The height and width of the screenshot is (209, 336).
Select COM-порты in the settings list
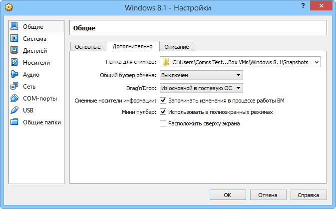[36, 99]
